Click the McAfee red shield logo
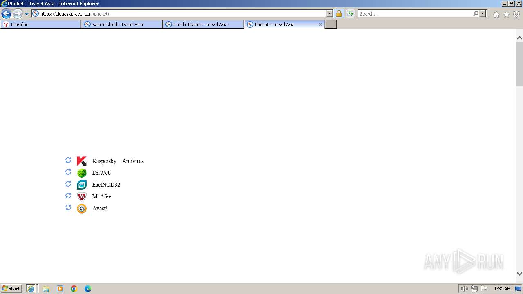 [x=82, y=197]
